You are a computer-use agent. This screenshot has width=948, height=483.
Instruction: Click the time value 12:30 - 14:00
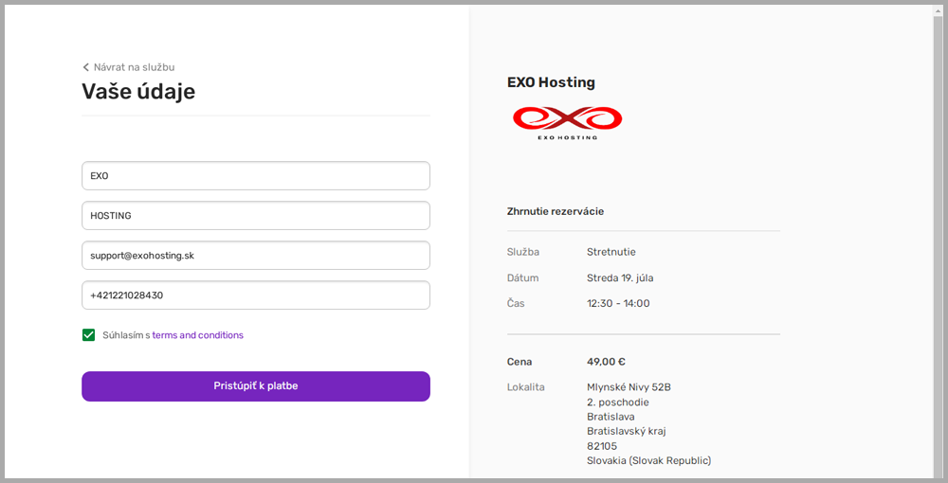point(618,303)
